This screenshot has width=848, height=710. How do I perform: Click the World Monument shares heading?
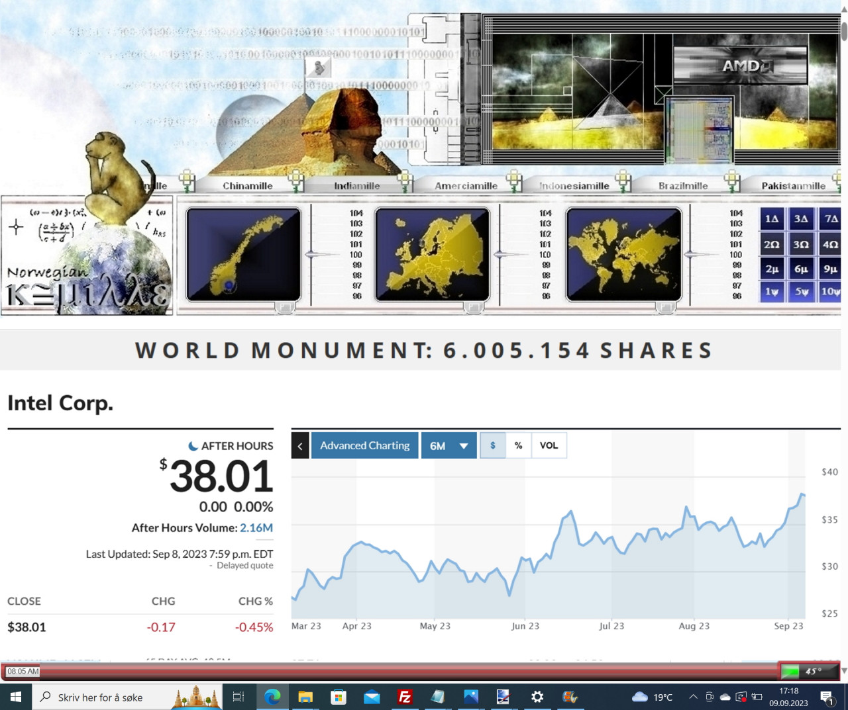pos(424,350)
